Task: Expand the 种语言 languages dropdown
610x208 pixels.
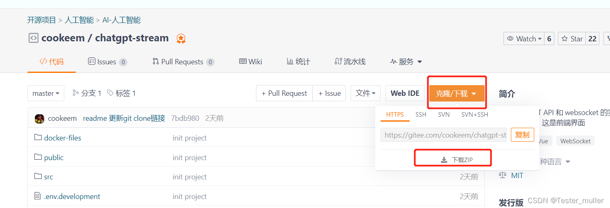Action: pos(555,162)
